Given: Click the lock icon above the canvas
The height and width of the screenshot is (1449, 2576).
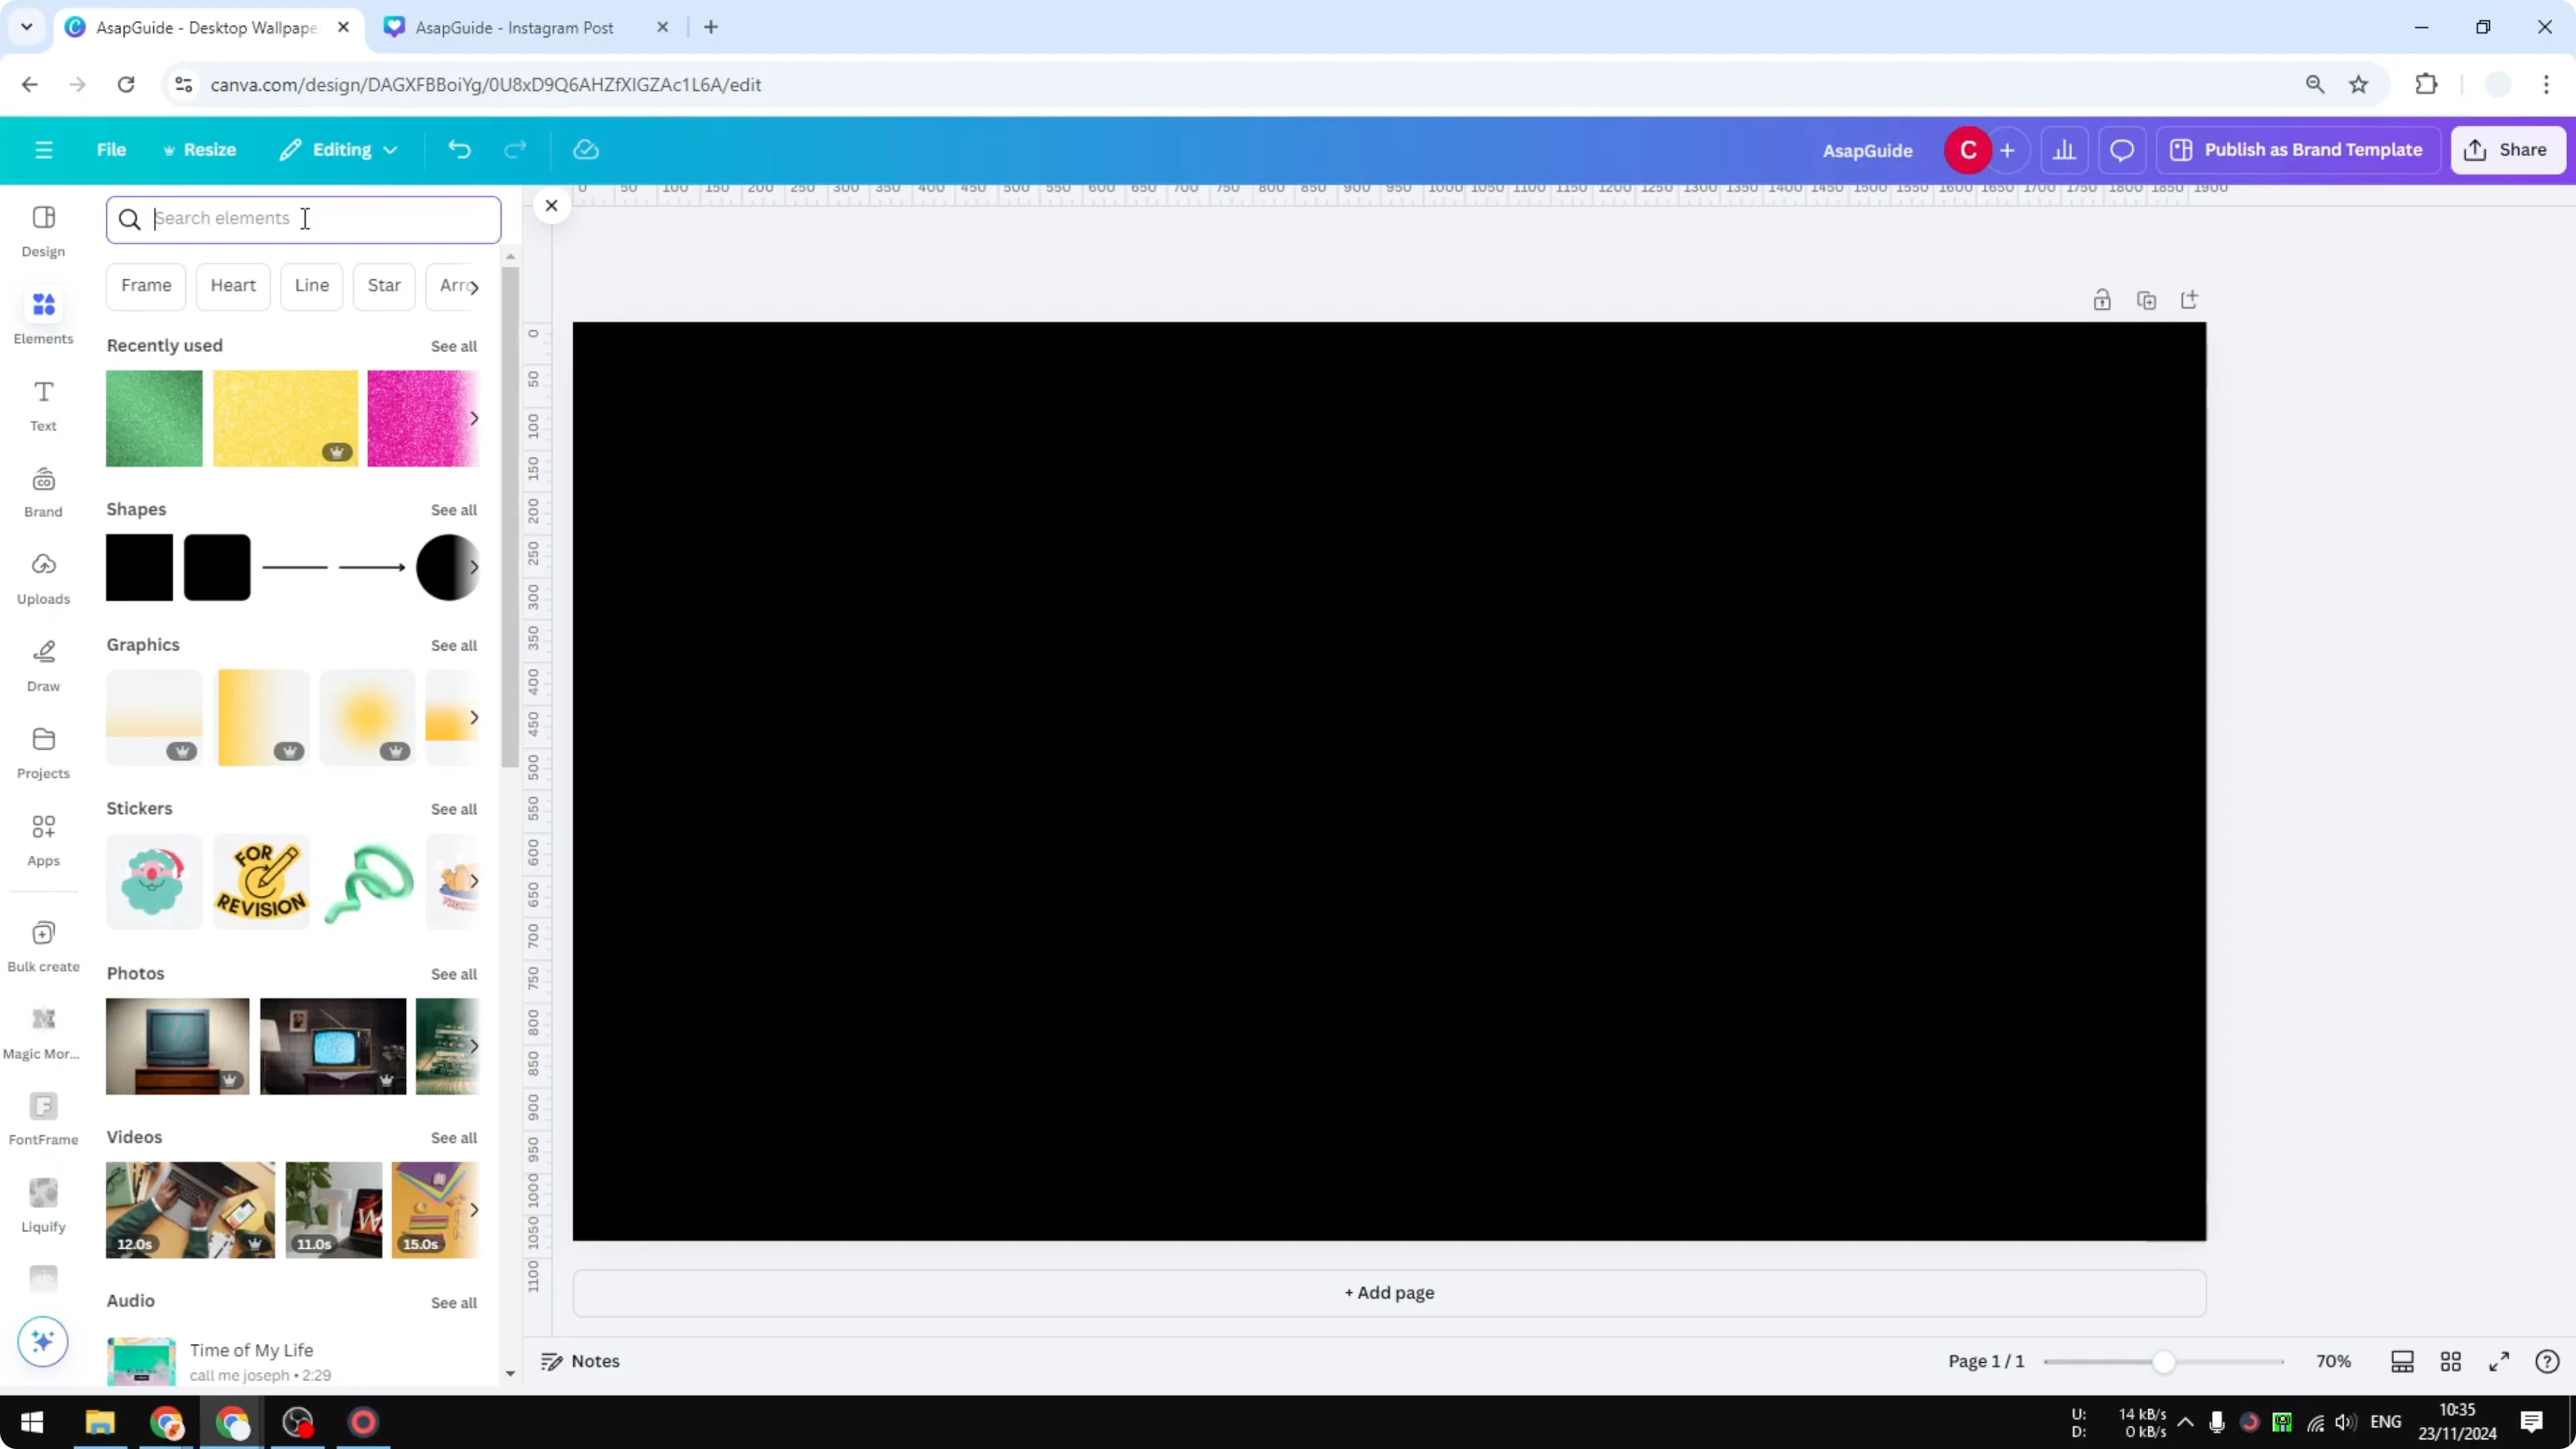Looking at the screenshot, I should 2102,299.
